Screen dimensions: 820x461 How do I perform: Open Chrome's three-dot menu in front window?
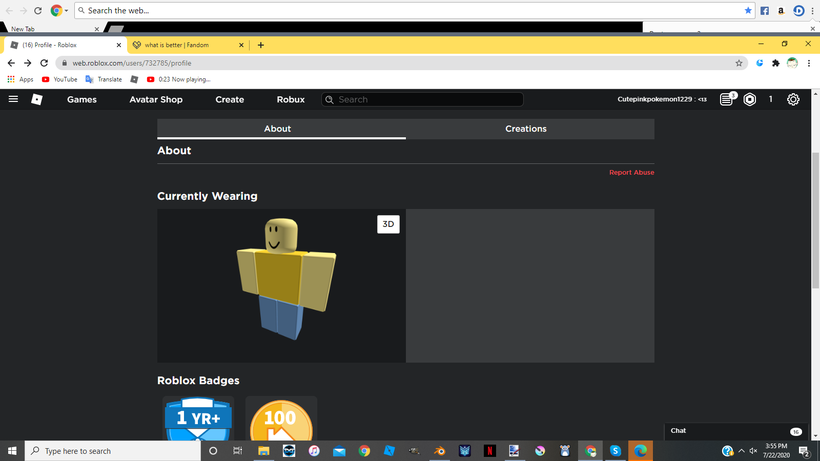click(809, 63)
